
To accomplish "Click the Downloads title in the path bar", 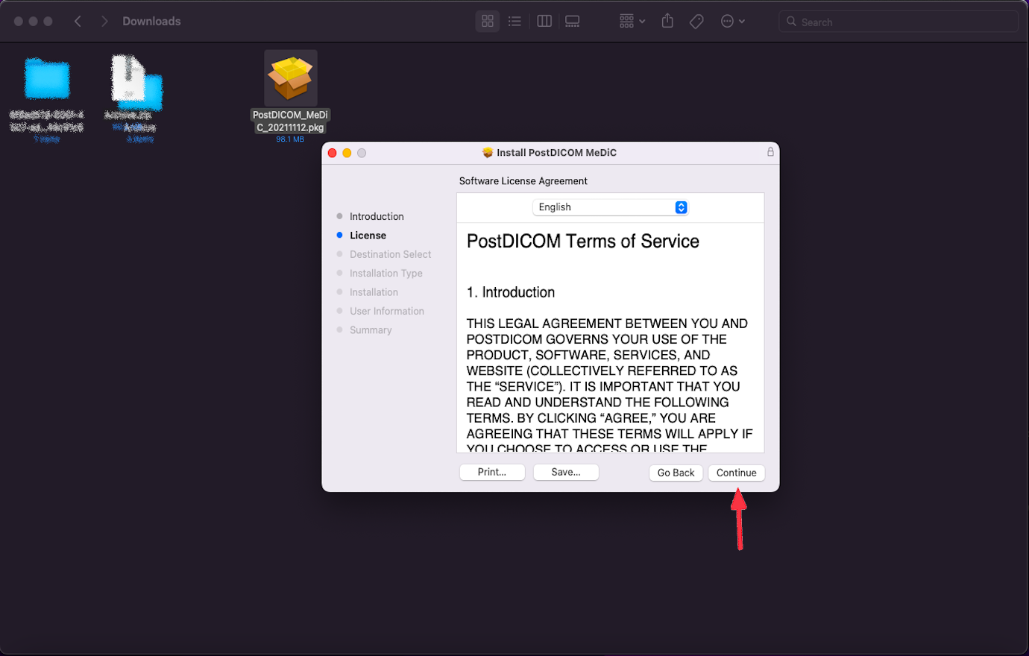I will [151, 21].
